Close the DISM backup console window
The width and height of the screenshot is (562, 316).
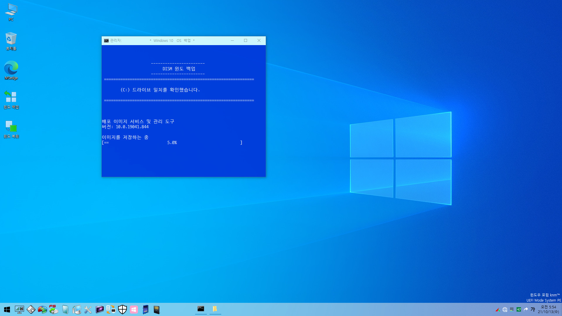tap(259, 41)
